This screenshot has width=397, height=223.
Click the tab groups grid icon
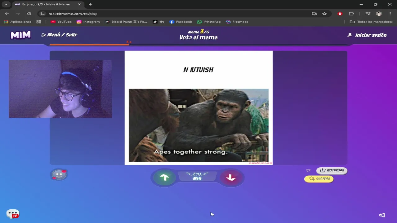[x=39, y=22]
